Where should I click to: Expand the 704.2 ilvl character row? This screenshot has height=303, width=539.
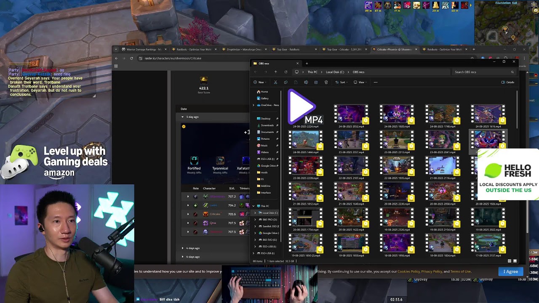coord(188,205)
